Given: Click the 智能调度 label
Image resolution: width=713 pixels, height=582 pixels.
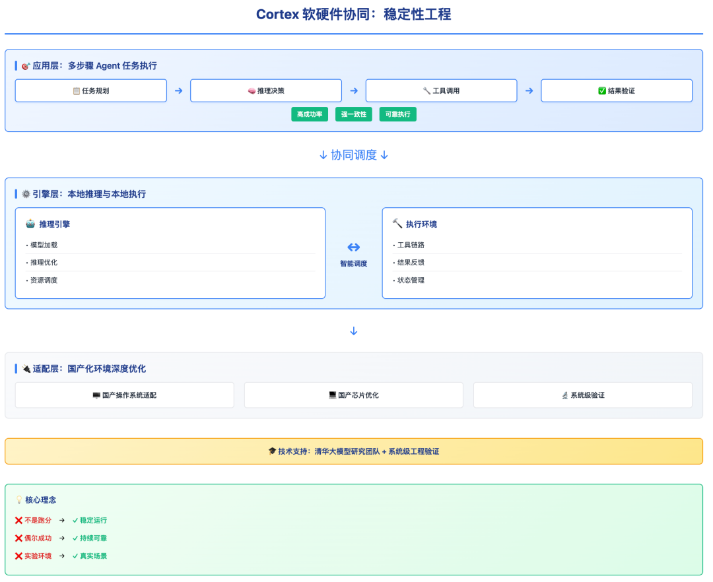Looking at the screenshot, I should tap(354, 263).
